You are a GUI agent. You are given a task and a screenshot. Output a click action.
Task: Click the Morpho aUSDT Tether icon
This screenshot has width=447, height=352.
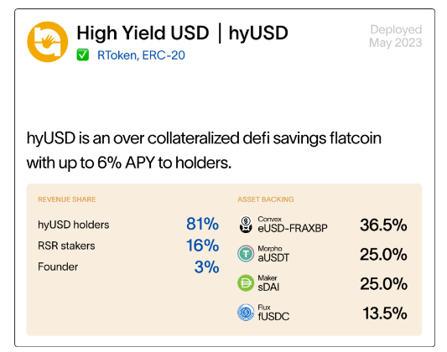(246, 253)
